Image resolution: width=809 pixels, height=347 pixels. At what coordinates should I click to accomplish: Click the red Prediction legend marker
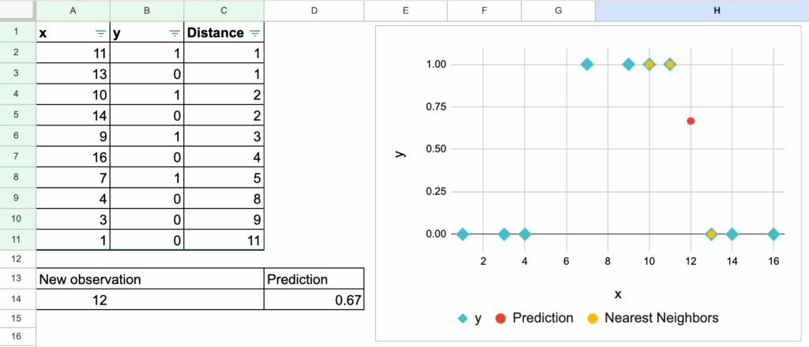[500, 319]
